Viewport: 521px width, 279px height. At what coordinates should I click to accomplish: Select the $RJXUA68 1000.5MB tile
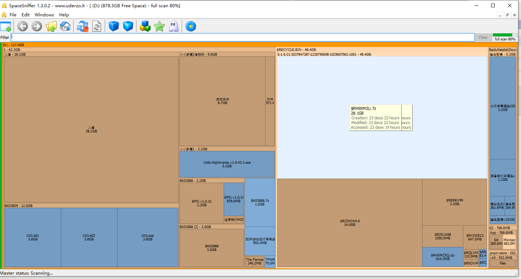point(443,236)
